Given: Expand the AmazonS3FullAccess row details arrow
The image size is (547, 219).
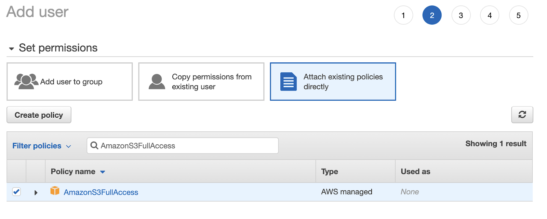Looking at the screenshot, I should coord(36,192).
